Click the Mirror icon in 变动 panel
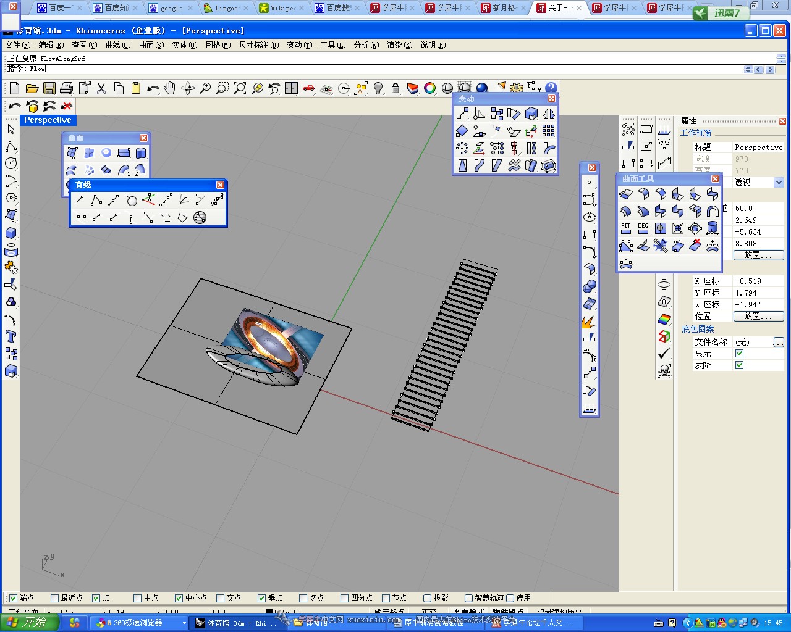This screenshot has width=791, height=632. click(549, 114)
